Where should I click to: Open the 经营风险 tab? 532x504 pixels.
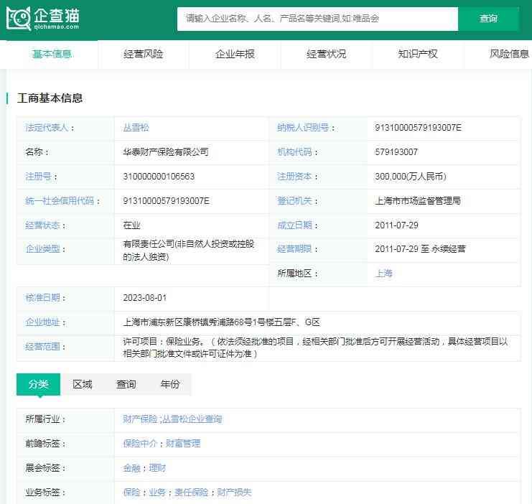[143, 54]
